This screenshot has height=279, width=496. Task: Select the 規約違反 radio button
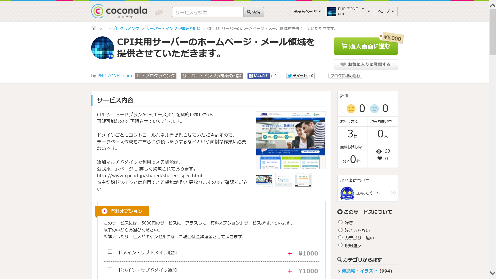coord(340,245)
